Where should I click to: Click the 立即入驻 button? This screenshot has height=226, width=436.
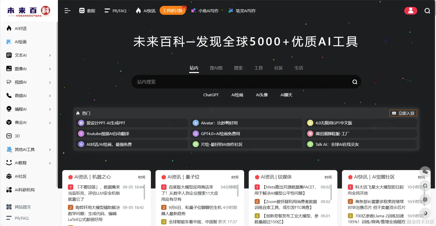403,113
